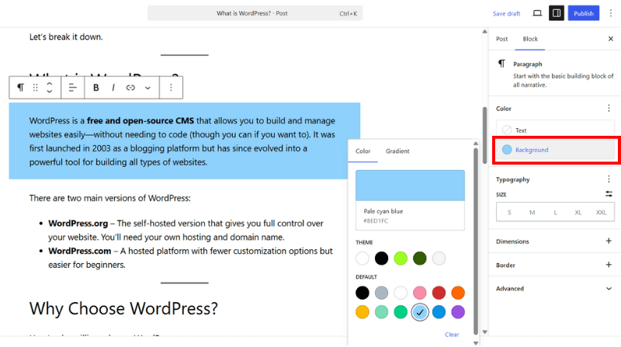Image resolution: width=621 pixels, height=347 pixels.
Task: Open the Background color setting
Action: point(555,150)
